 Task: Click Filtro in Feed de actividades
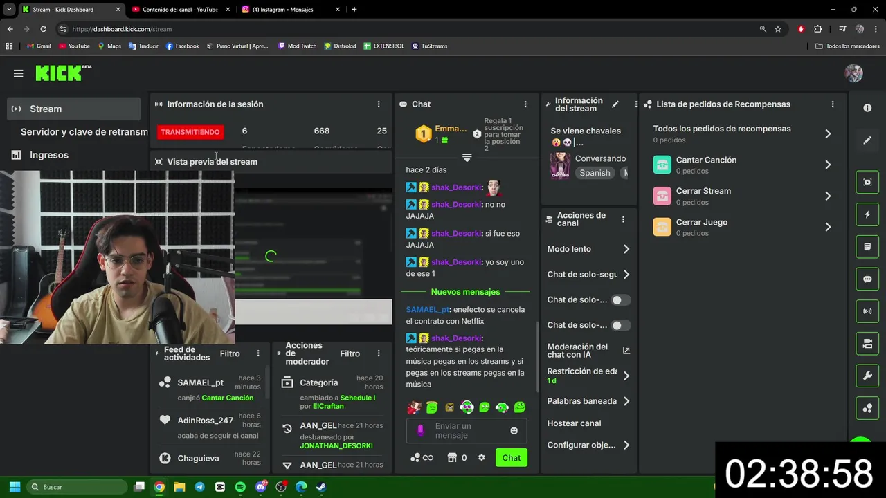pyautogui.click(x=230, y=353)
